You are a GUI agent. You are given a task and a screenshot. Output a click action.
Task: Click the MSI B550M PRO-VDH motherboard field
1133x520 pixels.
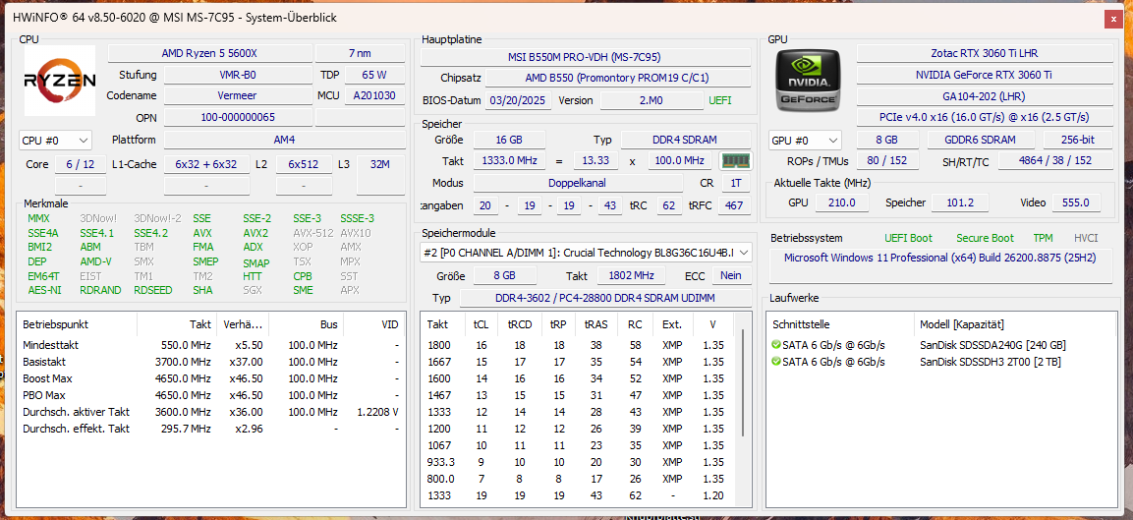coord(585,57)
